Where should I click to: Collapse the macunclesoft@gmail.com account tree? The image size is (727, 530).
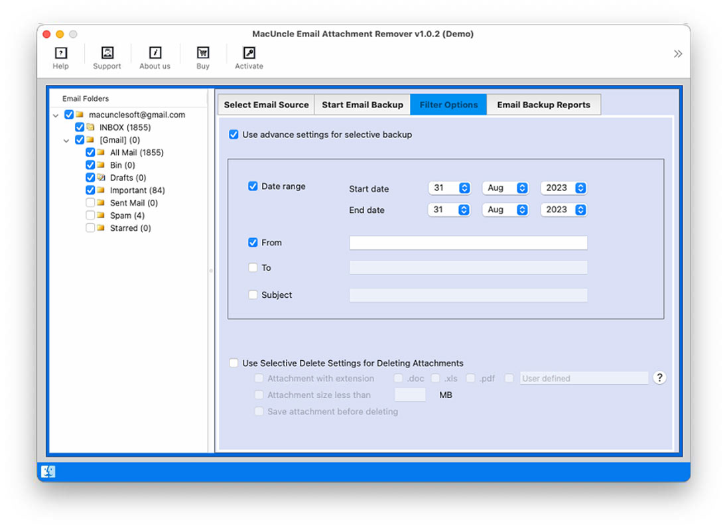tap(56, 114)
